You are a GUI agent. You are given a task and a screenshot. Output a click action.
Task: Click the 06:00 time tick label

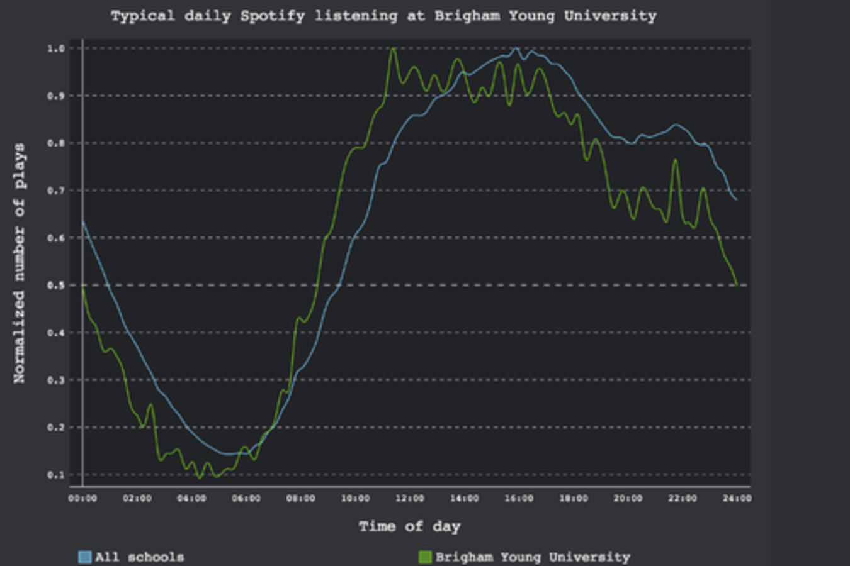point(246,499)
